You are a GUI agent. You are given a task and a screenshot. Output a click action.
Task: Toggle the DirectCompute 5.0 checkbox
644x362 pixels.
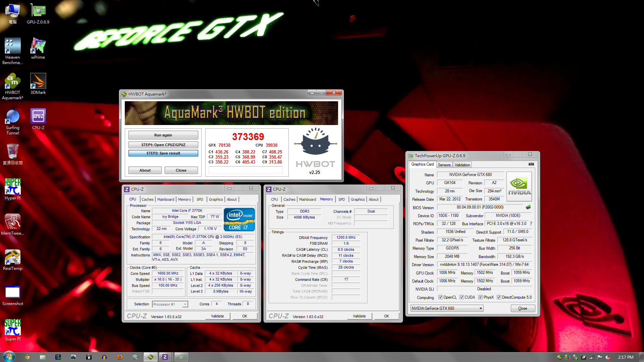[499, 297]
